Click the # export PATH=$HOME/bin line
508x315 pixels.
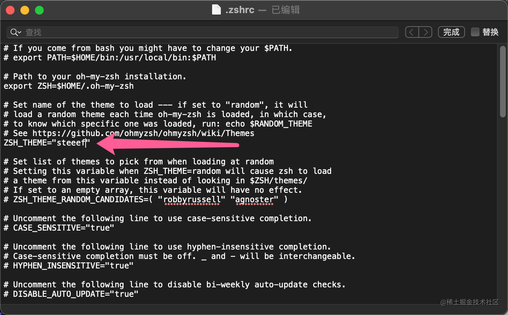110,58
